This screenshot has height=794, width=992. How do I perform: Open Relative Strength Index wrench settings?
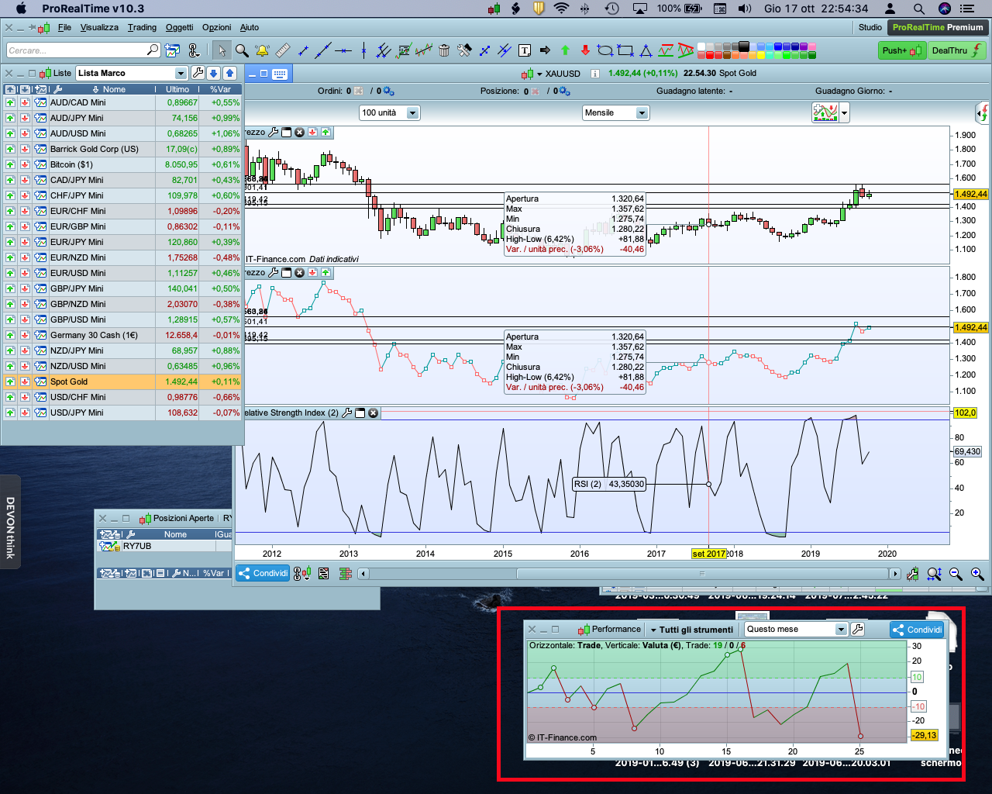point(346,413)
